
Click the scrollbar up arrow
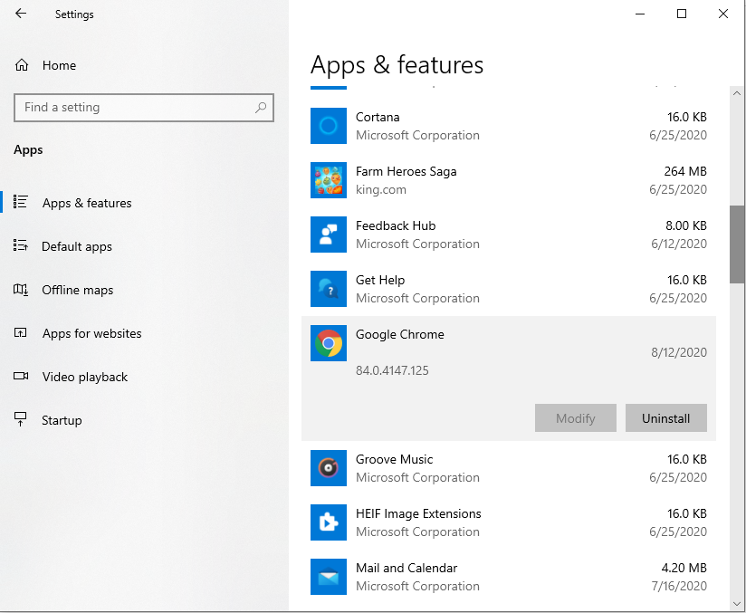point(737,93)
